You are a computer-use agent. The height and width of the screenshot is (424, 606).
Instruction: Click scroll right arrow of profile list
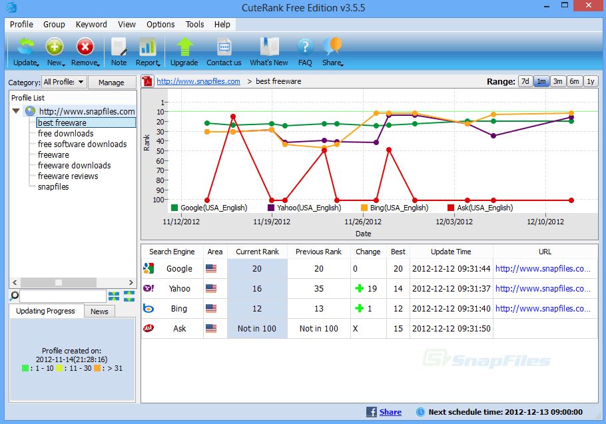click(131, 282)
